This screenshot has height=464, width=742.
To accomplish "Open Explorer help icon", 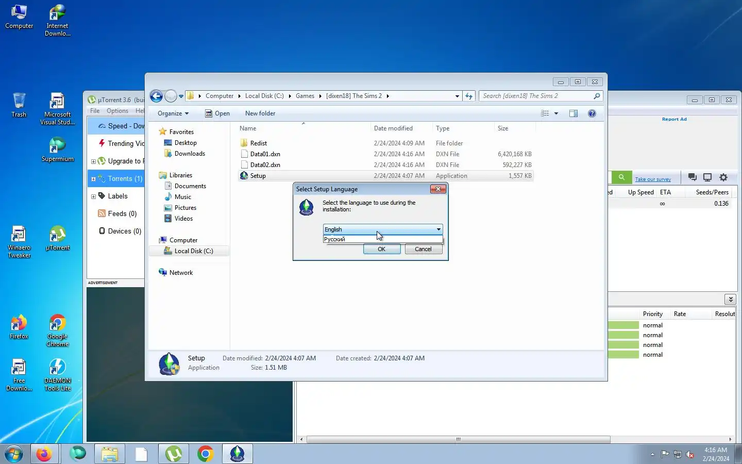I will [x=592, y=113].
